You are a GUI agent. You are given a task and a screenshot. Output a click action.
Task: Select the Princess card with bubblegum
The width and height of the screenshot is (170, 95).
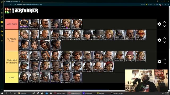click(56, 24)
